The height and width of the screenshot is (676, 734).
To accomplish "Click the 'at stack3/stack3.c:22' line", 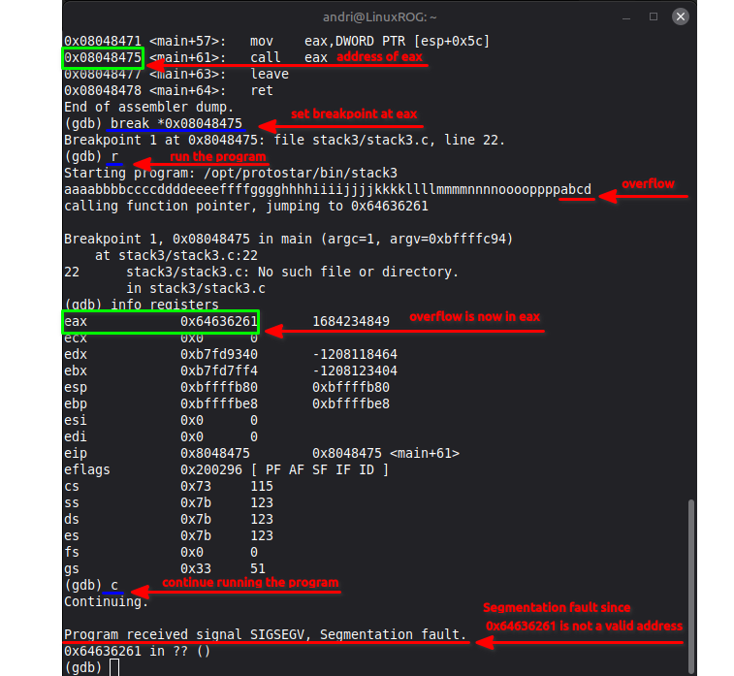I will 176,256.
